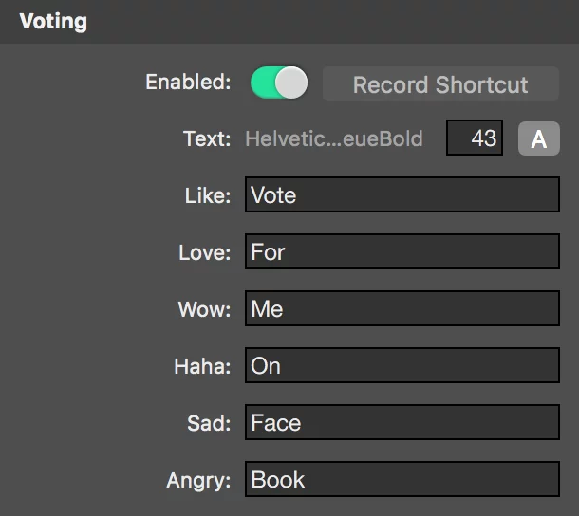Focus the Angry field containing Book

(402, 479)
